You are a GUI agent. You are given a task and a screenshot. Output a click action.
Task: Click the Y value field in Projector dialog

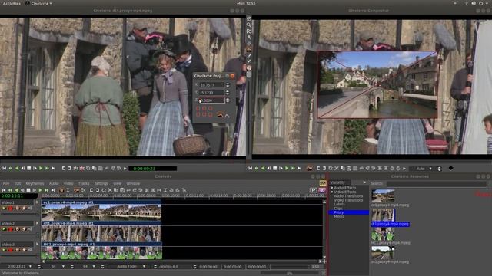pyautogui.click(x=212, y=93)
